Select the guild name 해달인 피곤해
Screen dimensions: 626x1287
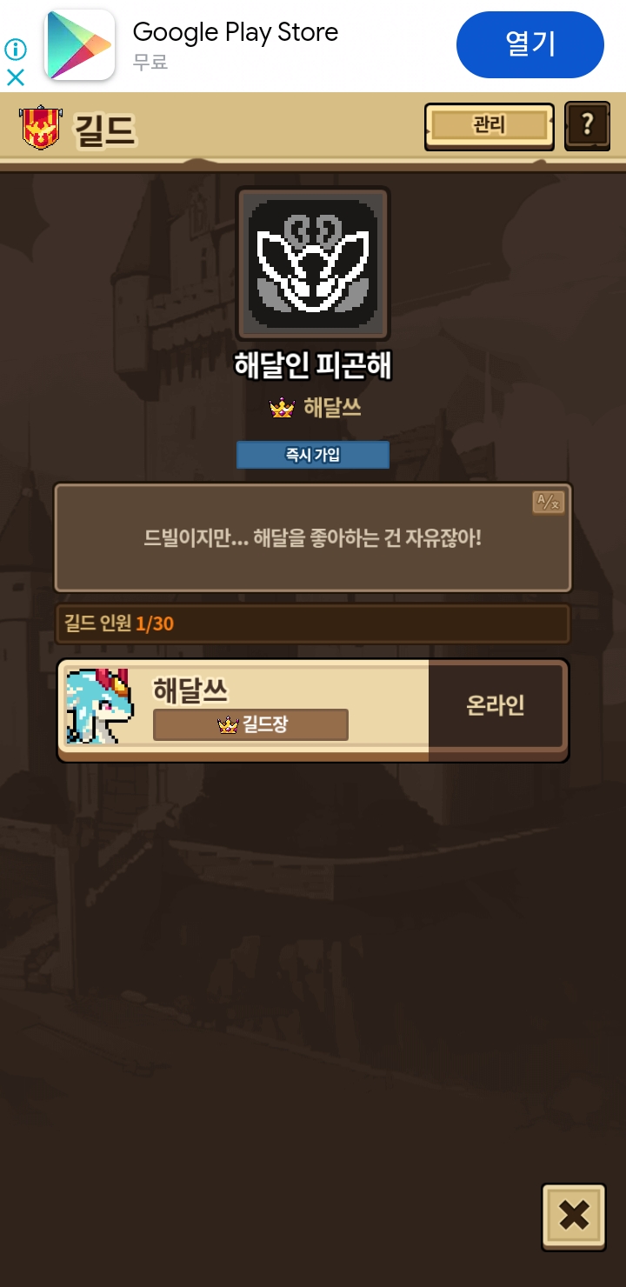coord(313,366)
